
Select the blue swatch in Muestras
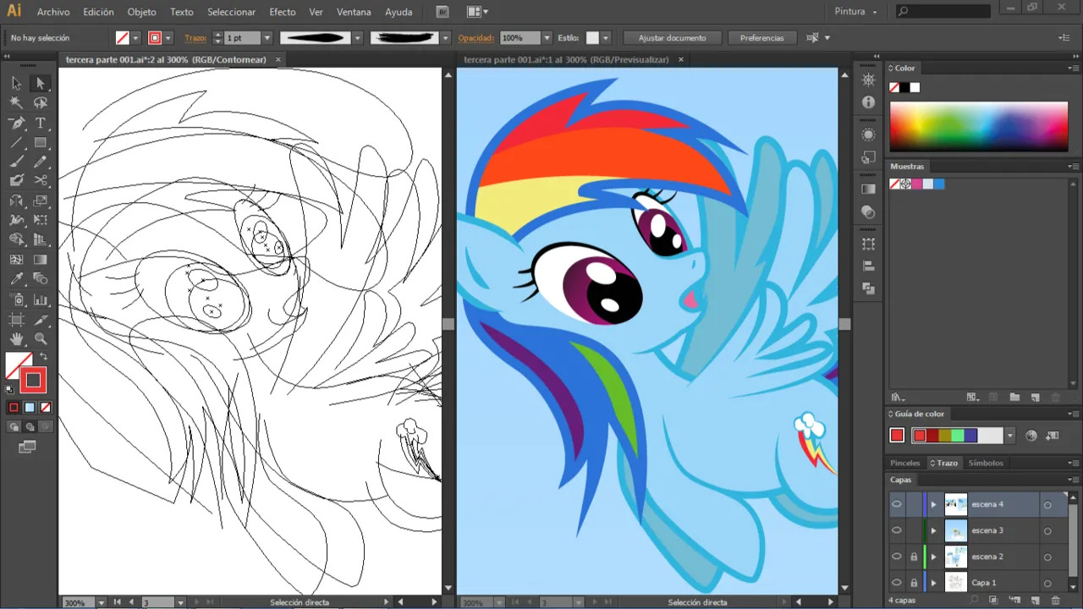tap(938, 184)
